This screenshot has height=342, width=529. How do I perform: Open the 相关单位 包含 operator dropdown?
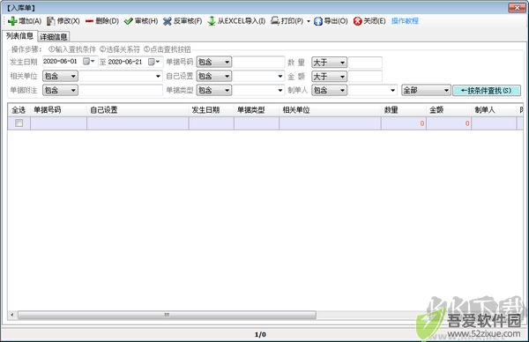coord(60,76)
